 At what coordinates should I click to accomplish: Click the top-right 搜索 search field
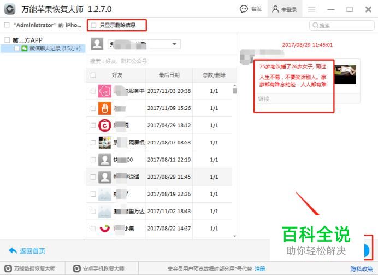(342, 25)
